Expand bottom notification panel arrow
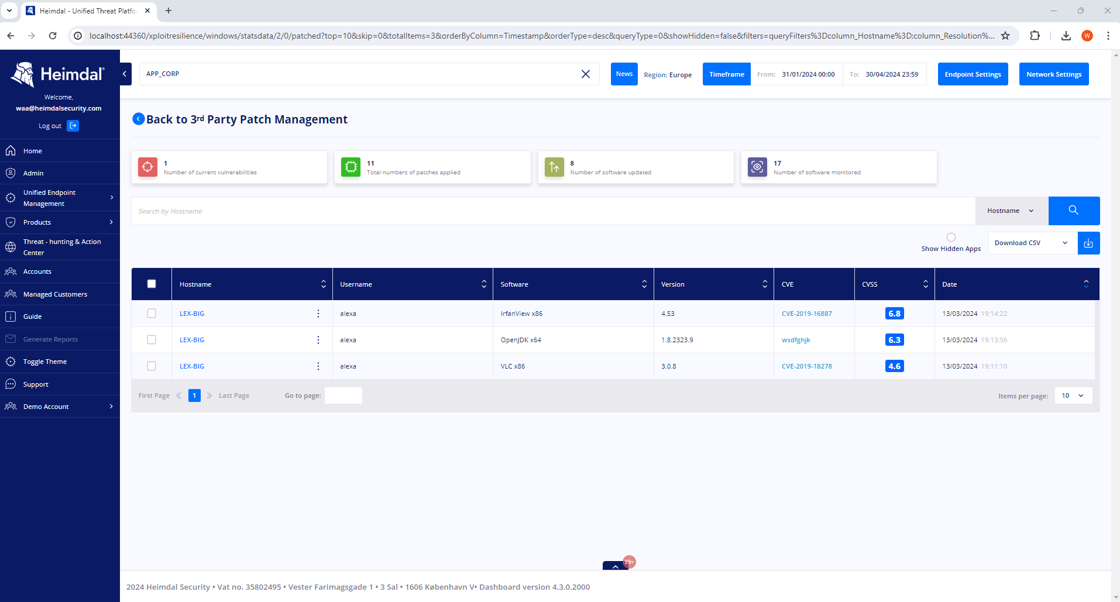 (615, 566)
